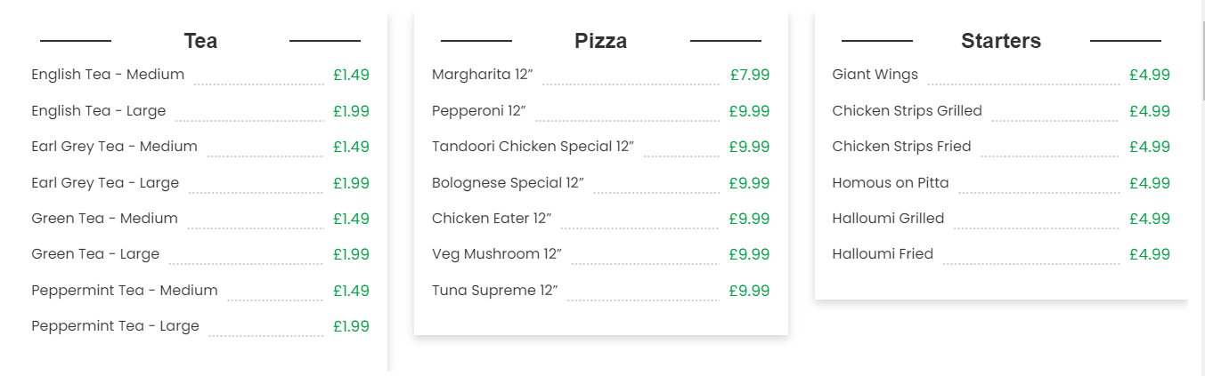Click the Halloumi Grilled price
The width and height of the screenshot is (1205, 376).
tap(1150, 219)
